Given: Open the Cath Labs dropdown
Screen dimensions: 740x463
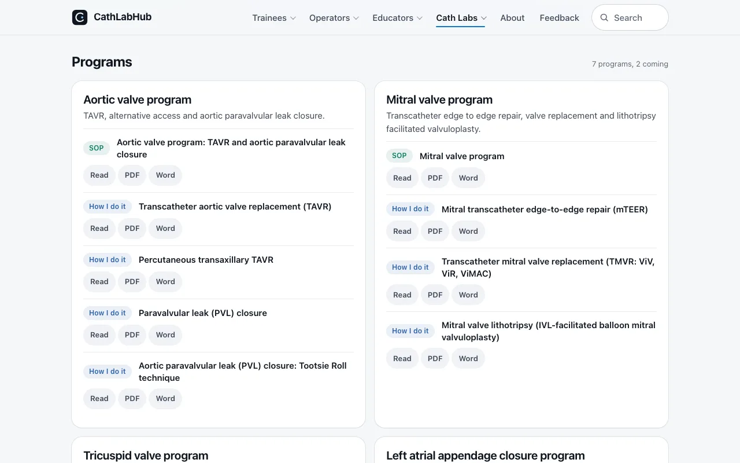Looking at the screenshot, I should click(461, 18).
